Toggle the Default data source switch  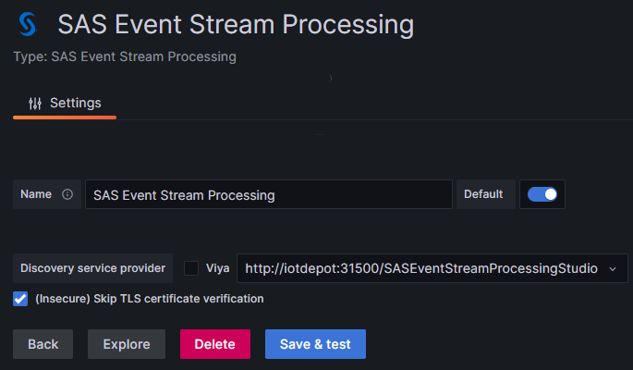(542, 194)
